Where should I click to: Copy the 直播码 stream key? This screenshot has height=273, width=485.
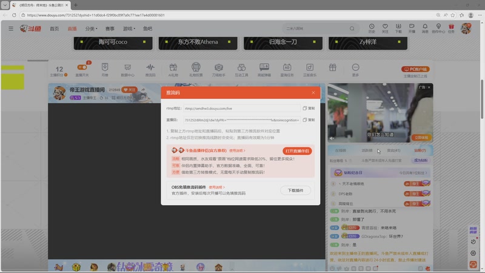tap(309, 120)
